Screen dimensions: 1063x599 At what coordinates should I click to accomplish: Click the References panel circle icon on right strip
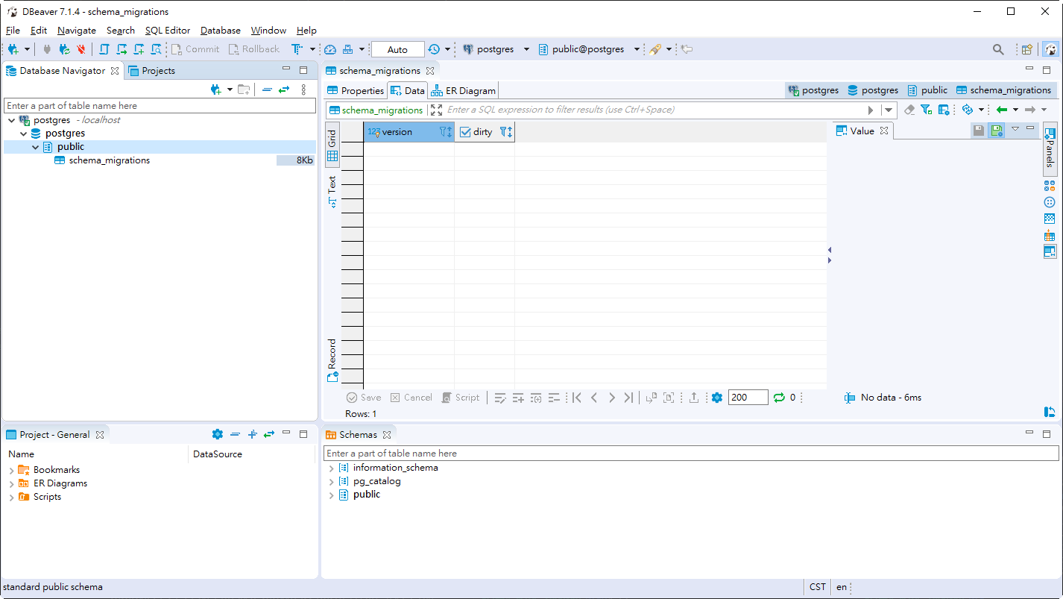[x=1050, y=202]
